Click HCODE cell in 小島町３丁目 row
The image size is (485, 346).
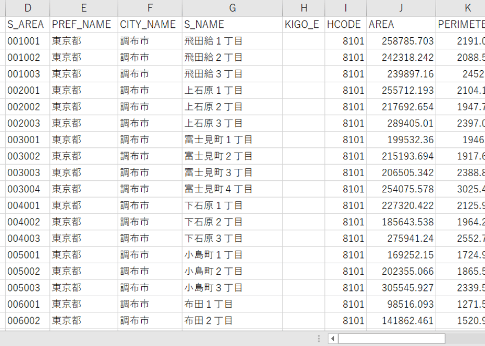345,288
